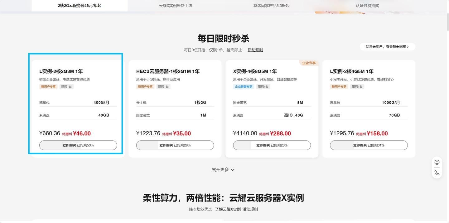Click 400G/月 traffic value
The width and height of the screenshot is (449, 223).
coord(101,103)
